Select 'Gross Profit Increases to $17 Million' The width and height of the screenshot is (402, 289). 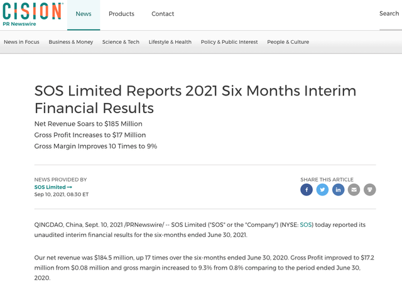90,135
